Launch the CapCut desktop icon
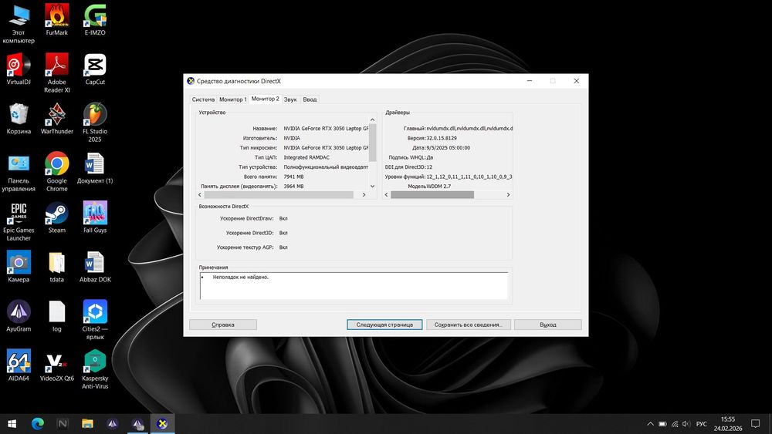The width and height of the screenshot is (772, 434). pos(95,69)
